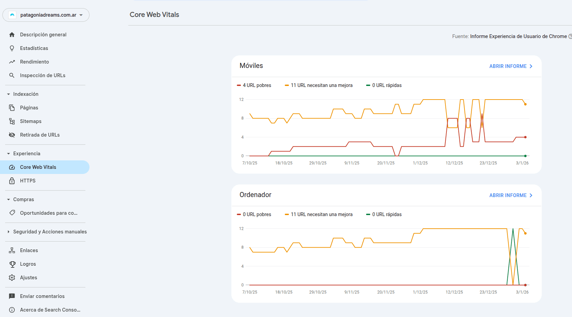Click the site favicon in the property selector
This screenshot has width=572, height=317.
point(12,15)
